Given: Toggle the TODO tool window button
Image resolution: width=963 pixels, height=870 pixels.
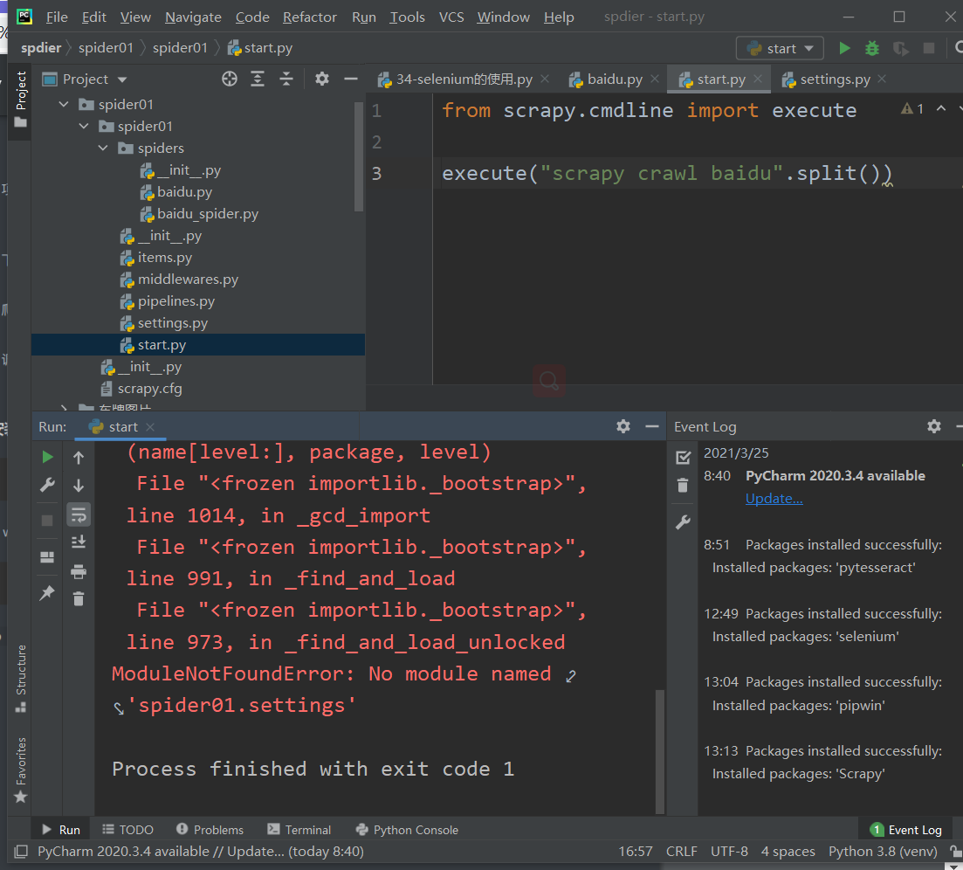Looking at the screenshot, I should 127,830.
